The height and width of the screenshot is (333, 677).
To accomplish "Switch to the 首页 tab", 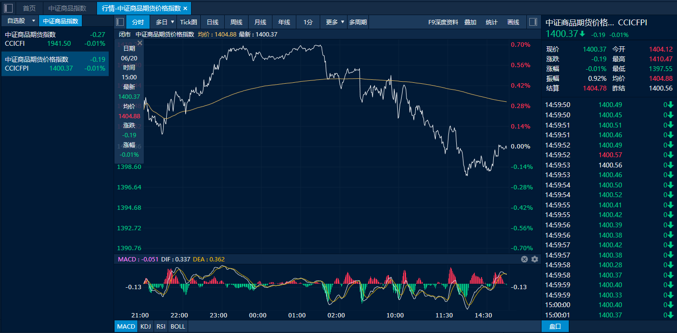I will tap(29, 8).
